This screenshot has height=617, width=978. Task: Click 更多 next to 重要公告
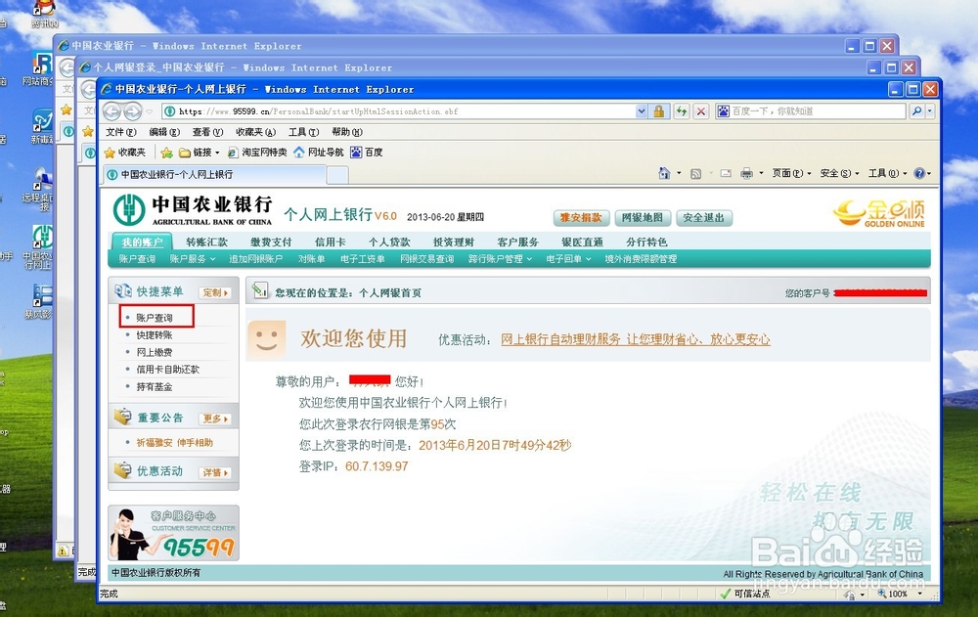point(215,419)
